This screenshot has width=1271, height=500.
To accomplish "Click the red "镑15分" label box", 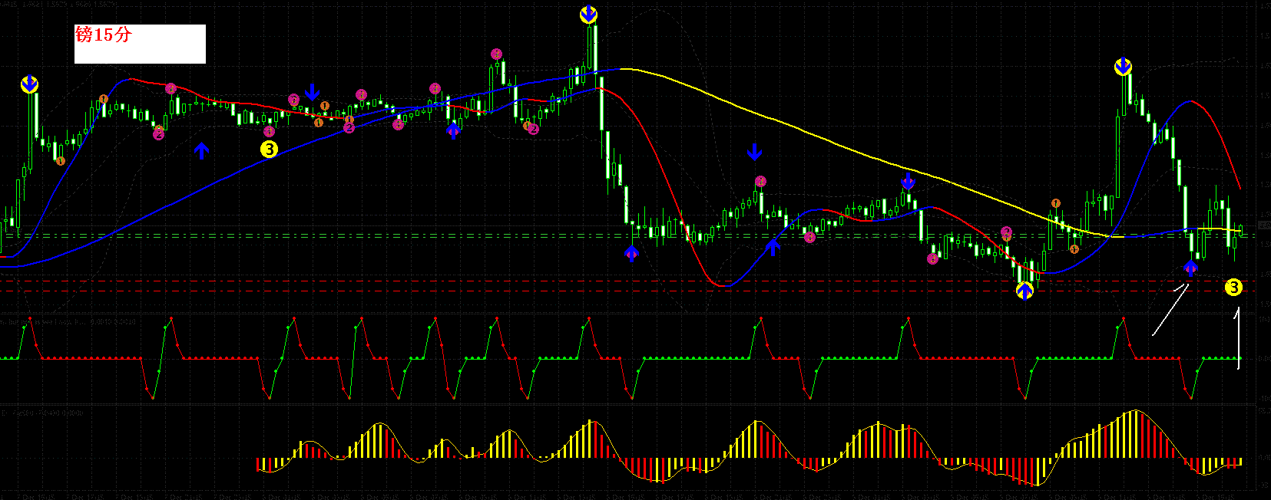I will [140, 44].
